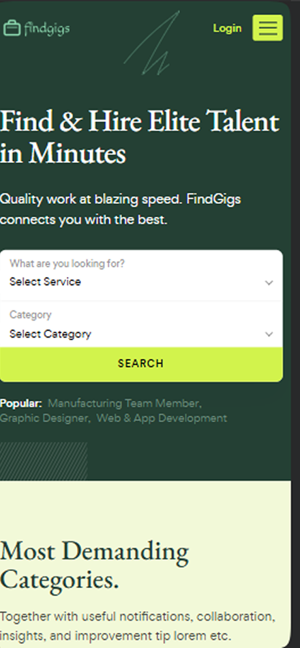
Task: Click the paper-plane doodle decoration
Action: coord(152,43)
